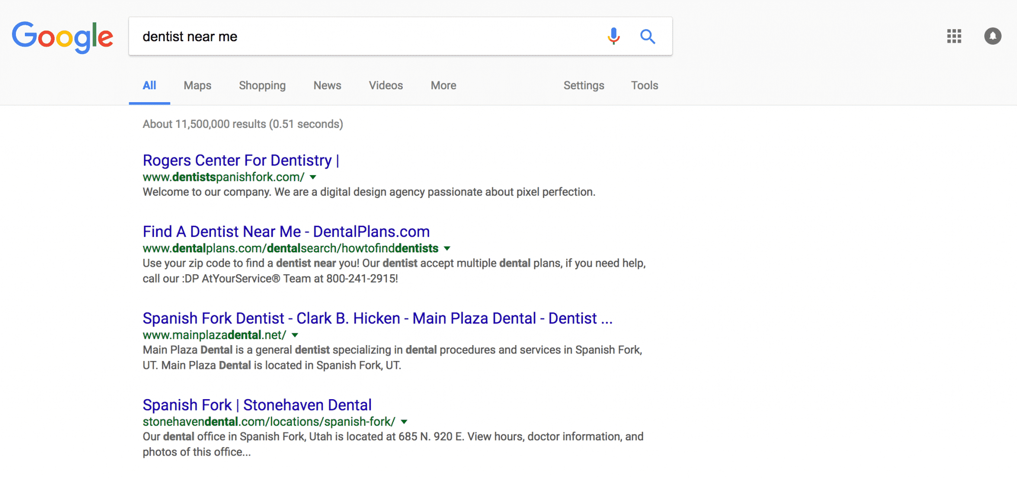Open the News tab
This screenshot has width=1017, height=479.
tap(327, 85)
